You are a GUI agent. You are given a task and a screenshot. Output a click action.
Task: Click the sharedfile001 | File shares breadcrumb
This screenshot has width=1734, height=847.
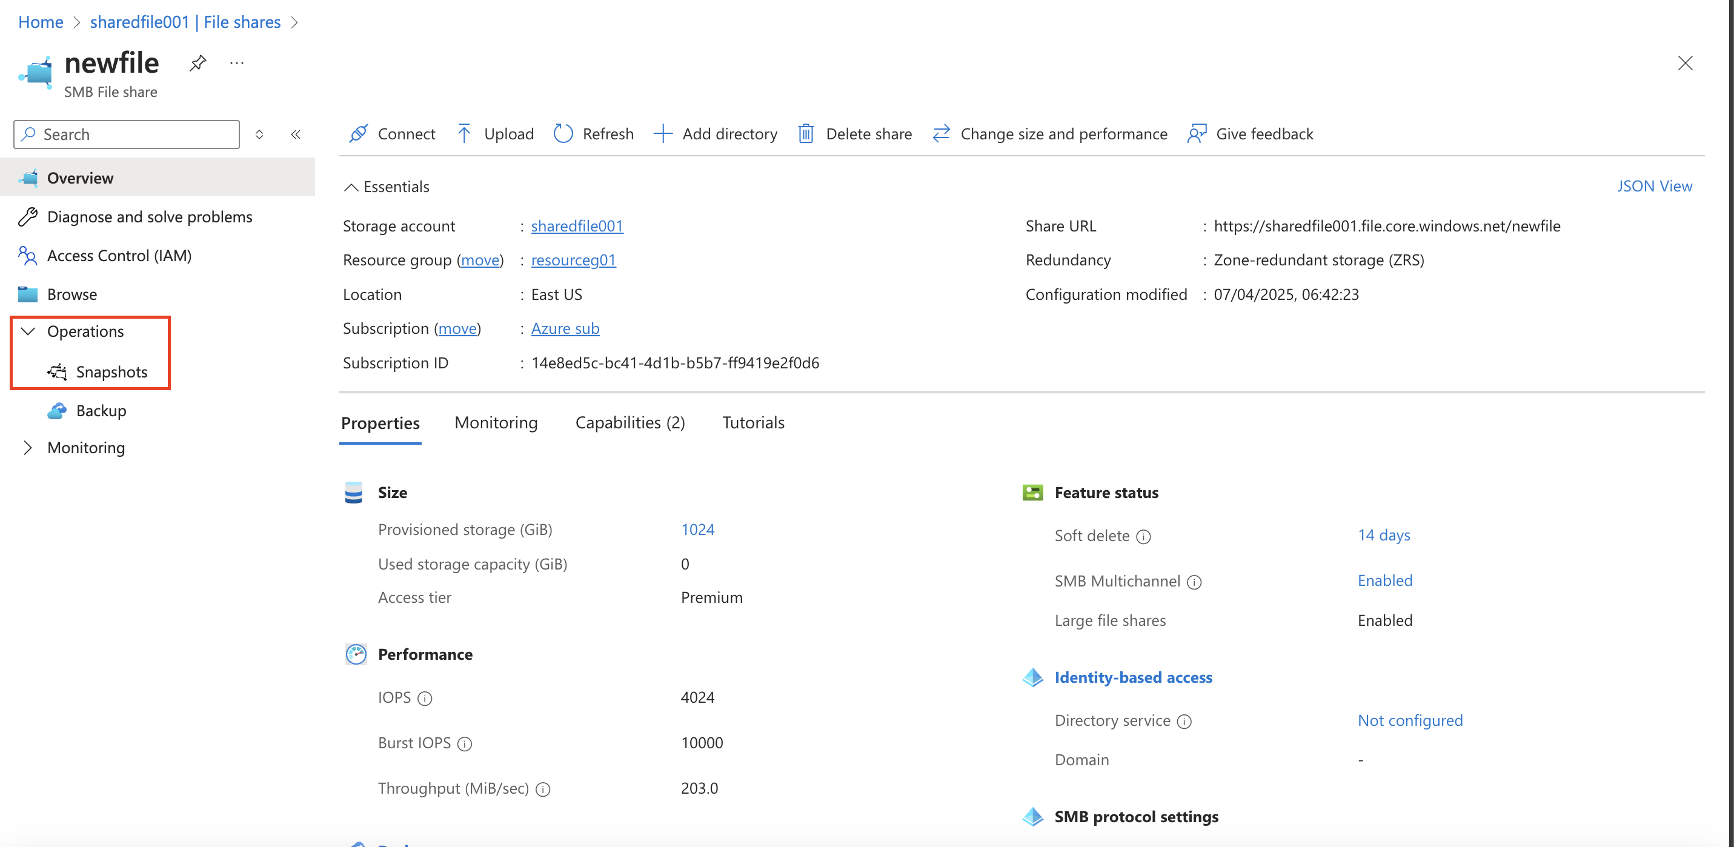(185, 22)
